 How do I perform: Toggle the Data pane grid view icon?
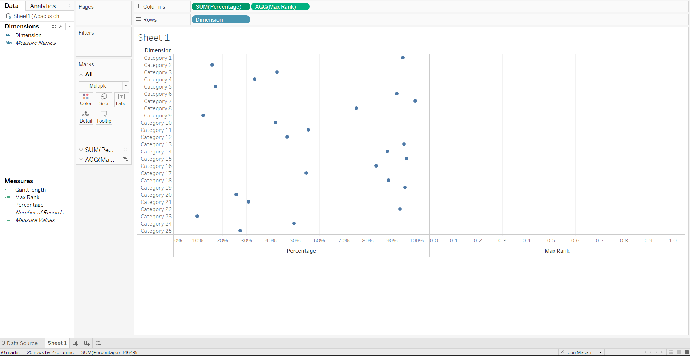coord(54,26)
